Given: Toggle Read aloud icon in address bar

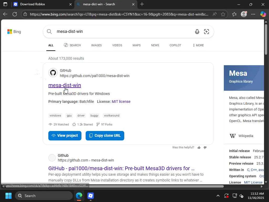Looking at the screenshot, I should 214,14.
